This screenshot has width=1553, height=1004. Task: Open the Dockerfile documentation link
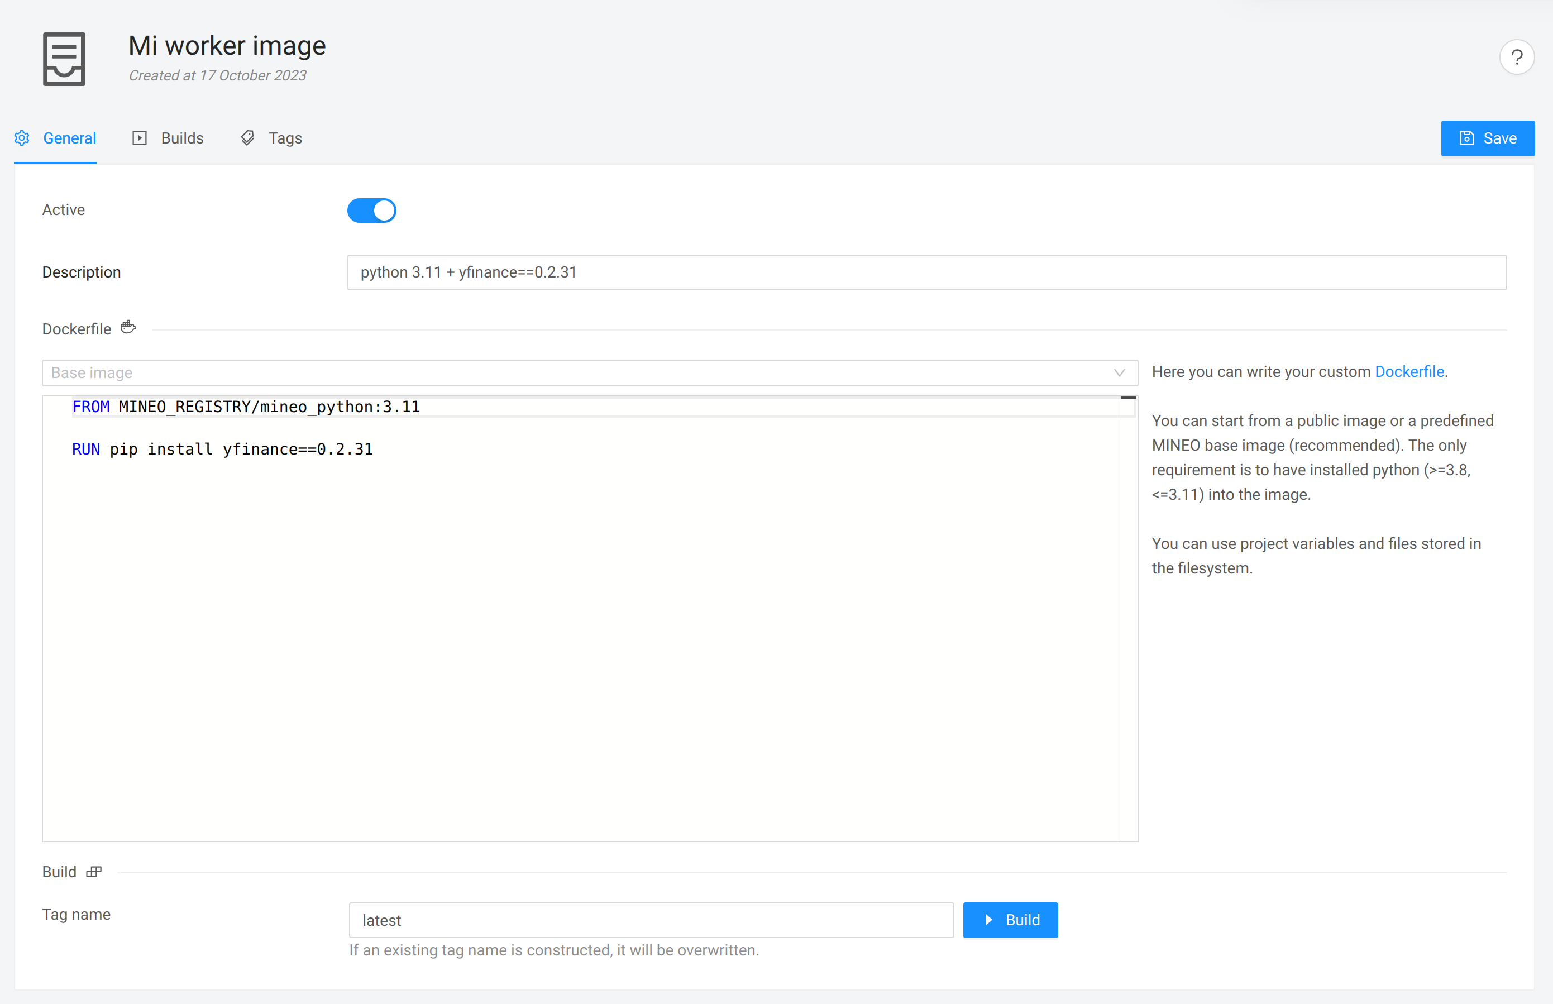(x=1409, y=371)
